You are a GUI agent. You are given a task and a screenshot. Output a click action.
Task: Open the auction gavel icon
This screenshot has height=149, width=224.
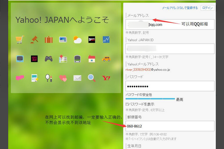pyautogui.click(x=34, y=39)
